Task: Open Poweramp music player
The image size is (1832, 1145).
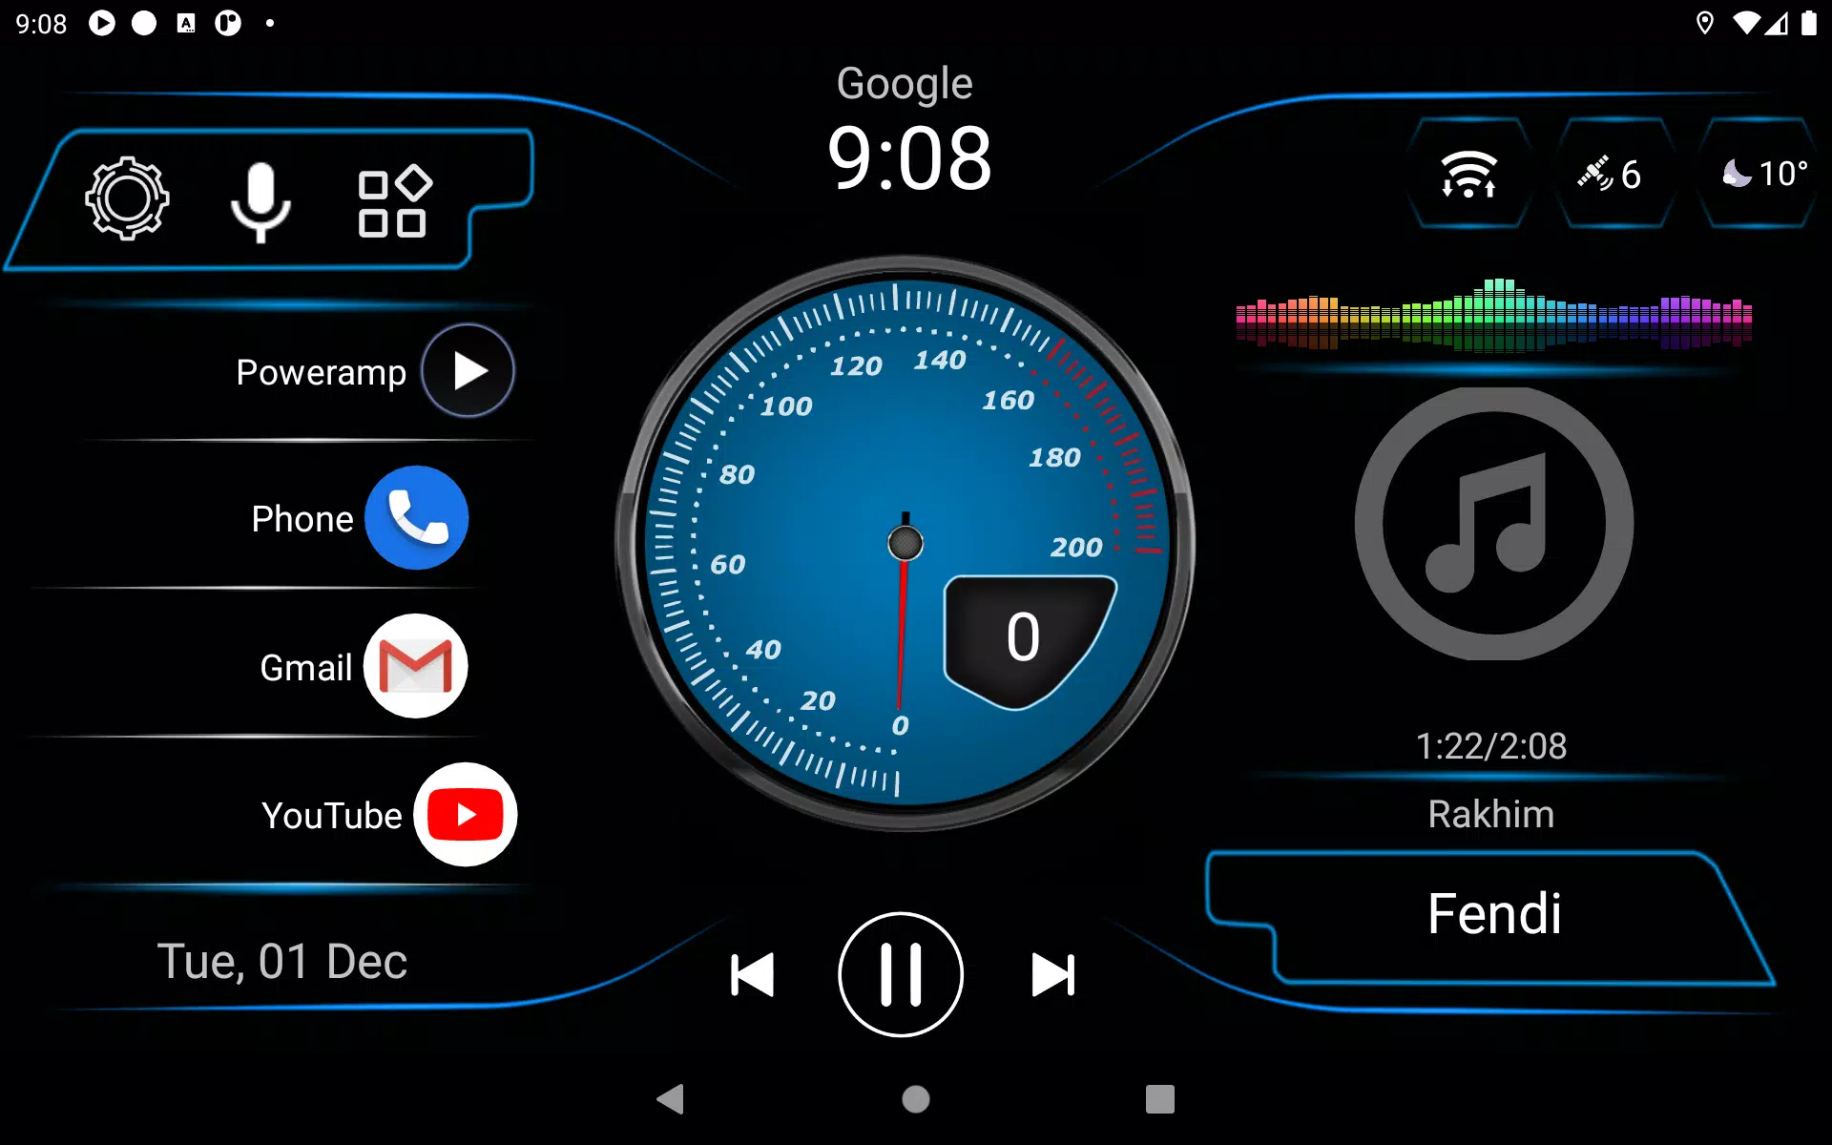Action: point(466,369)
